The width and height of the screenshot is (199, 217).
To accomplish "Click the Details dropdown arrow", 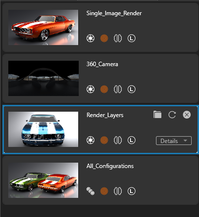I will pos(185,141).
